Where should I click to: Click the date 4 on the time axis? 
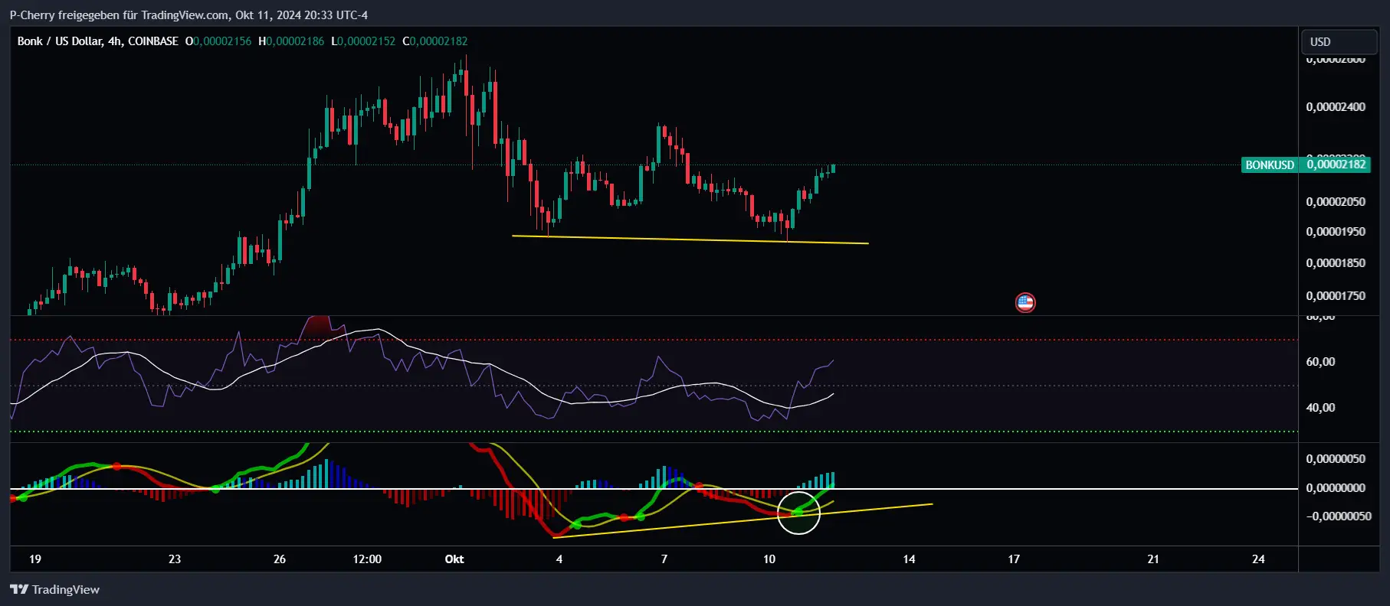tap(559, 559)
